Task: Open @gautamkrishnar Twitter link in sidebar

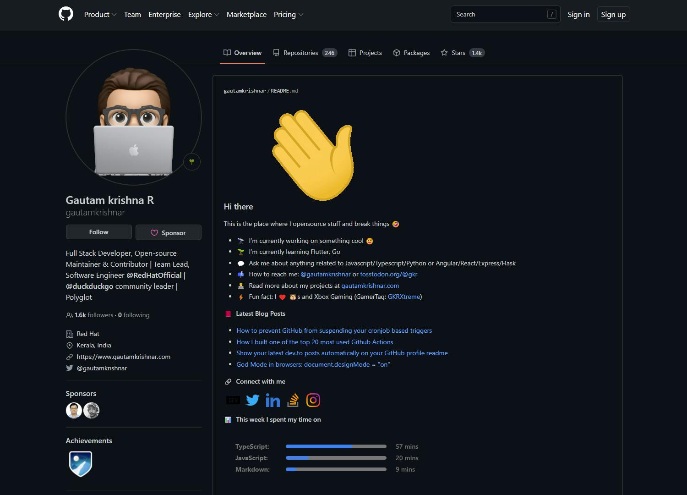Action: point(102,368)
